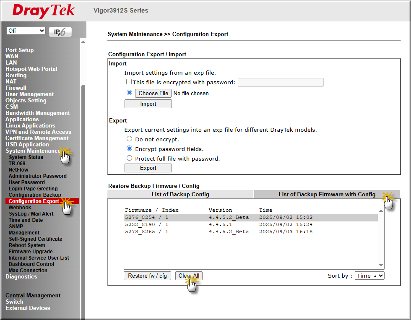This screenshot has width=411, height=320.
Task: Open the Off dropdown in sidebar
Action: pos(26,31)
